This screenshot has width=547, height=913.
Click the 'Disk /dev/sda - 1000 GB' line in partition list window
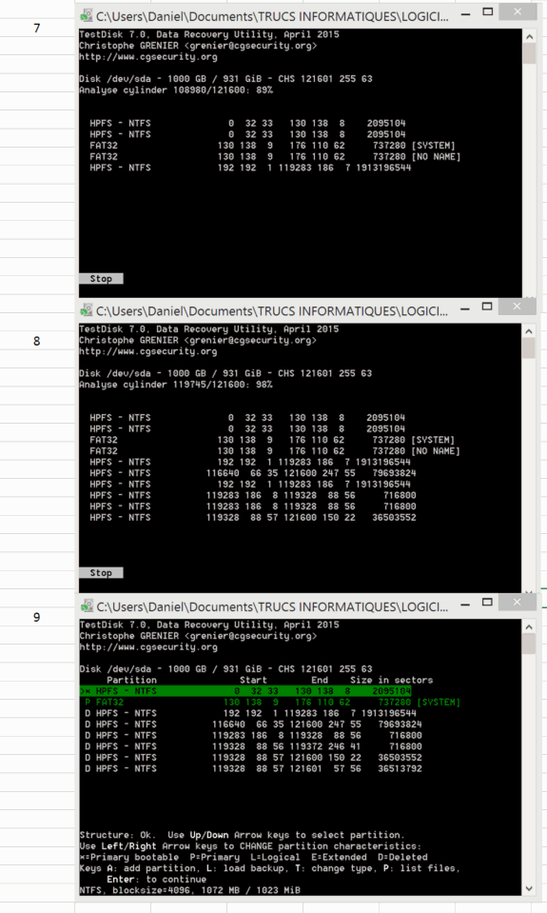(x=225, y=669)
